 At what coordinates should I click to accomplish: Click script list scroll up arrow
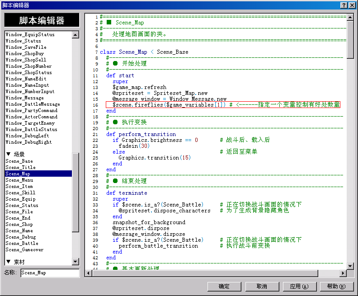75,35
